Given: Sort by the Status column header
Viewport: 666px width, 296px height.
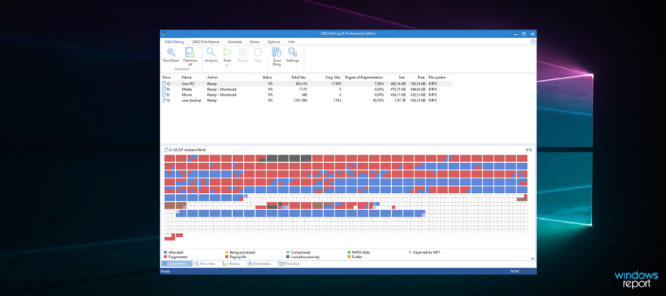Looking at the screenshot, I should (x=263, y=77).
